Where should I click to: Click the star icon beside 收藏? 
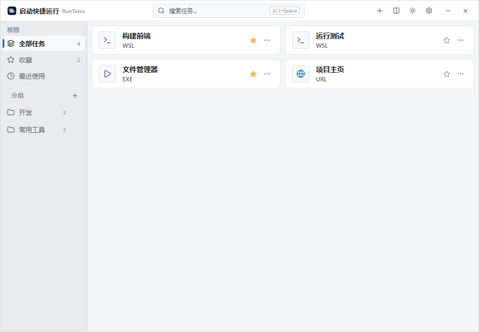click(11, 60)
